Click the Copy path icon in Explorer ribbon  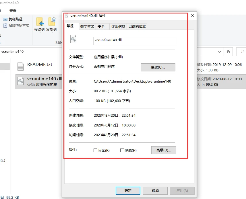pyautogui.click(x=5, y=19)
